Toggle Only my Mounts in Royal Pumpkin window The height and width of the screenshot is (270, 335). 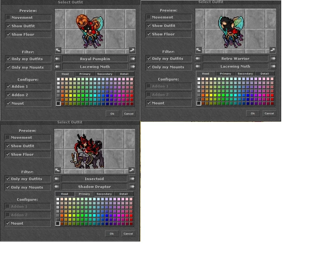(28, 67)
